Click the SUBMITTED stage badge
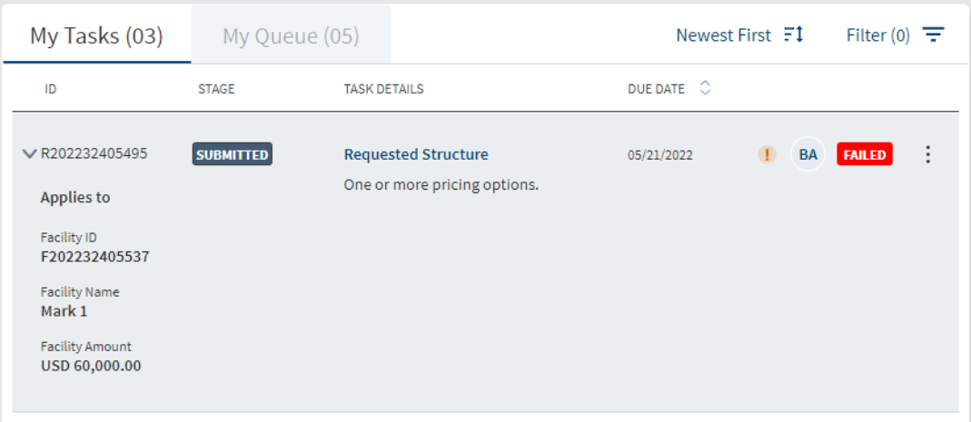The image size is (971, 422). (233, 154)
